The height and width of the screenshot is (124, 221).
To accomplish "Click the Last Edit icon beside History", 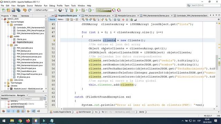I will click(x=68, y=20).
